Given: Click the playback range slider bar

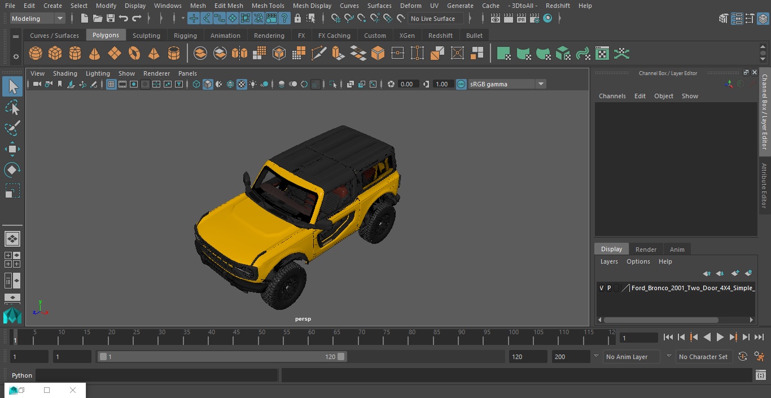Looking at the screenshot, I should (x=222, y=357).
